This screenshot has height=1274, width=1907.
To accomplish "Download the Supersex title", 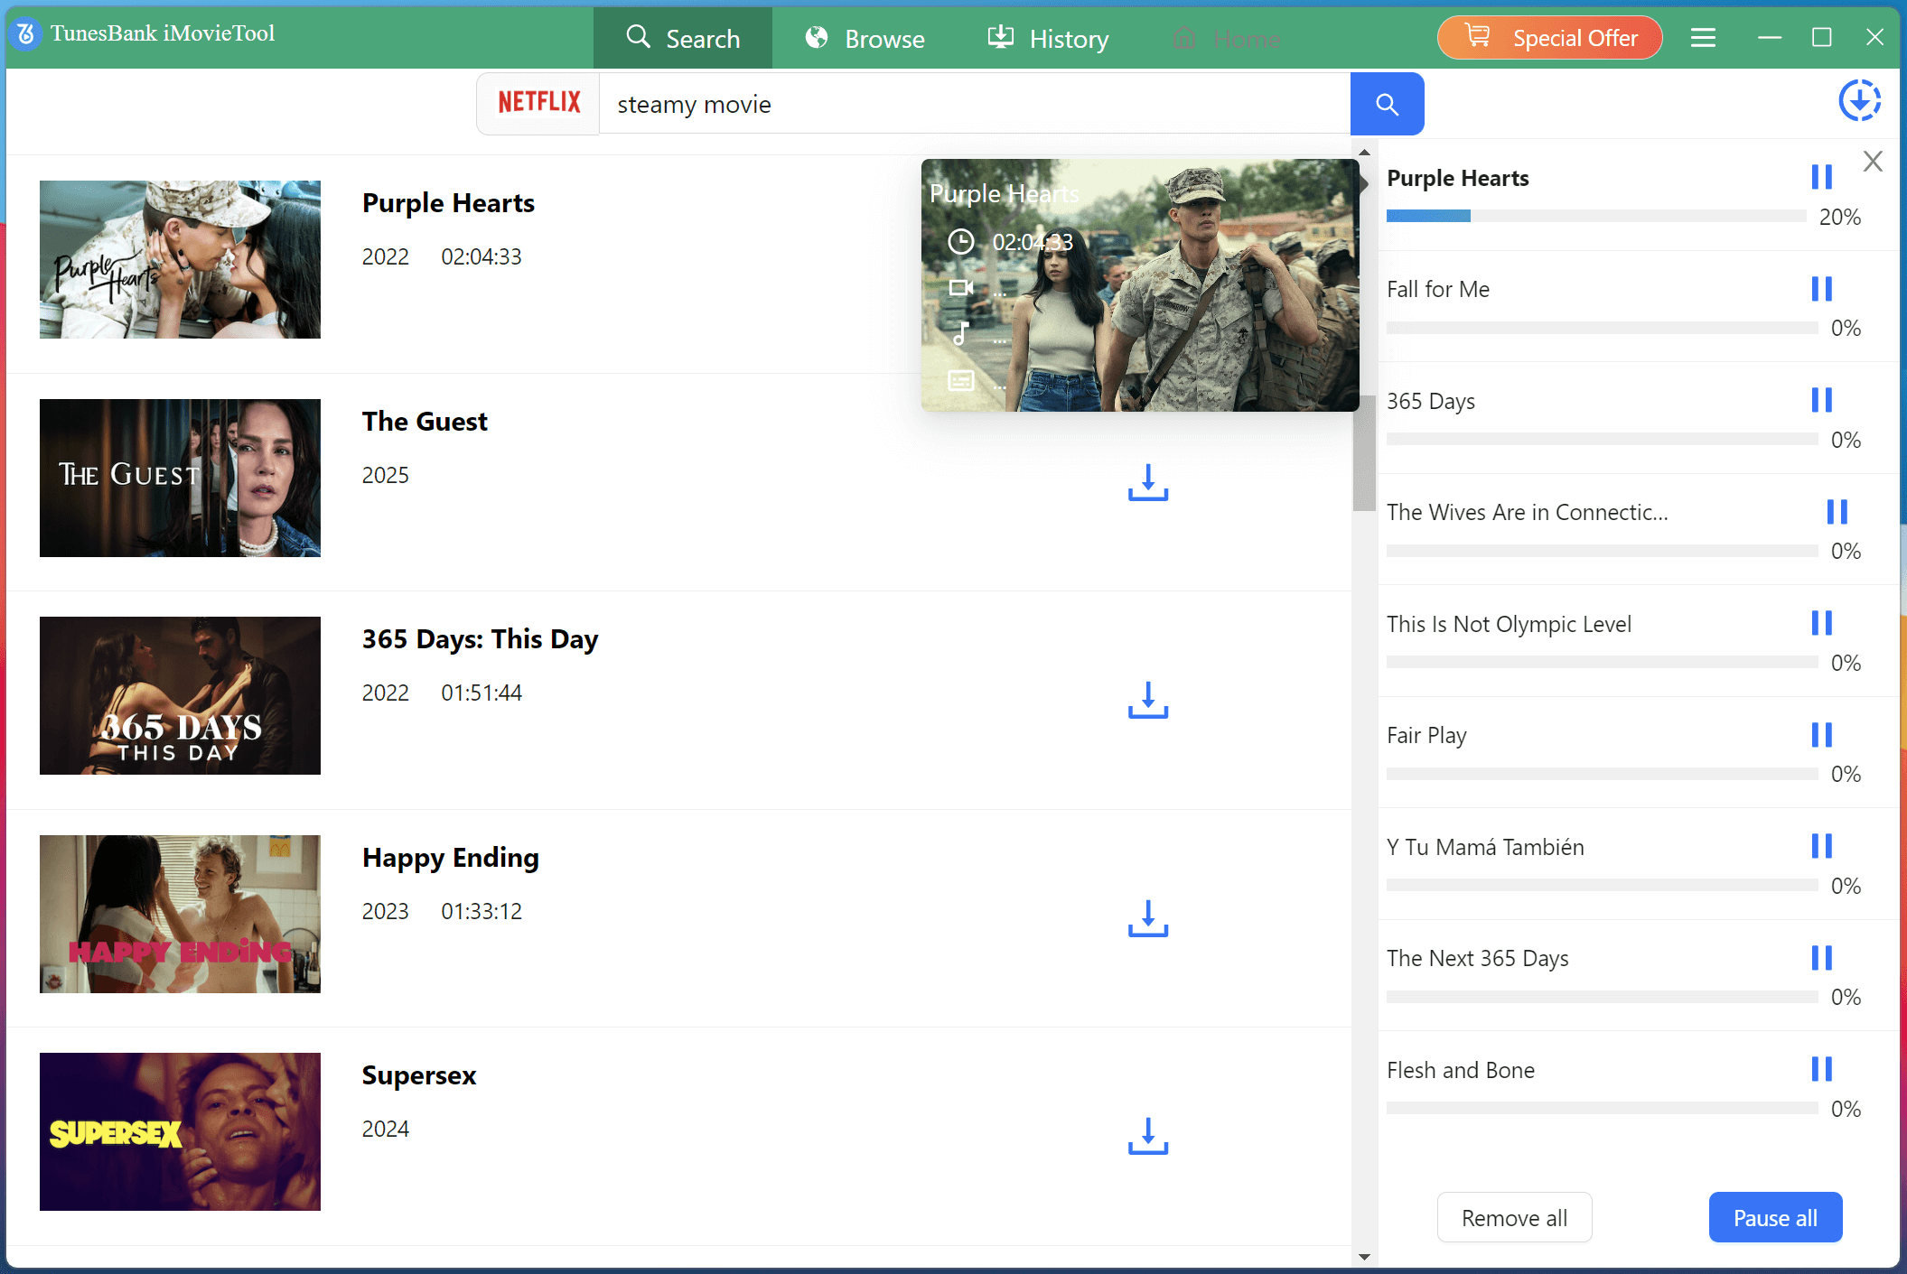I will tap(1147, 1136).
